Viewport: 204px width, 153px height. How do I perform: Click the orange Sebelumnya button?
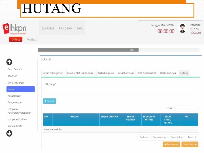[x=171, y=144]
